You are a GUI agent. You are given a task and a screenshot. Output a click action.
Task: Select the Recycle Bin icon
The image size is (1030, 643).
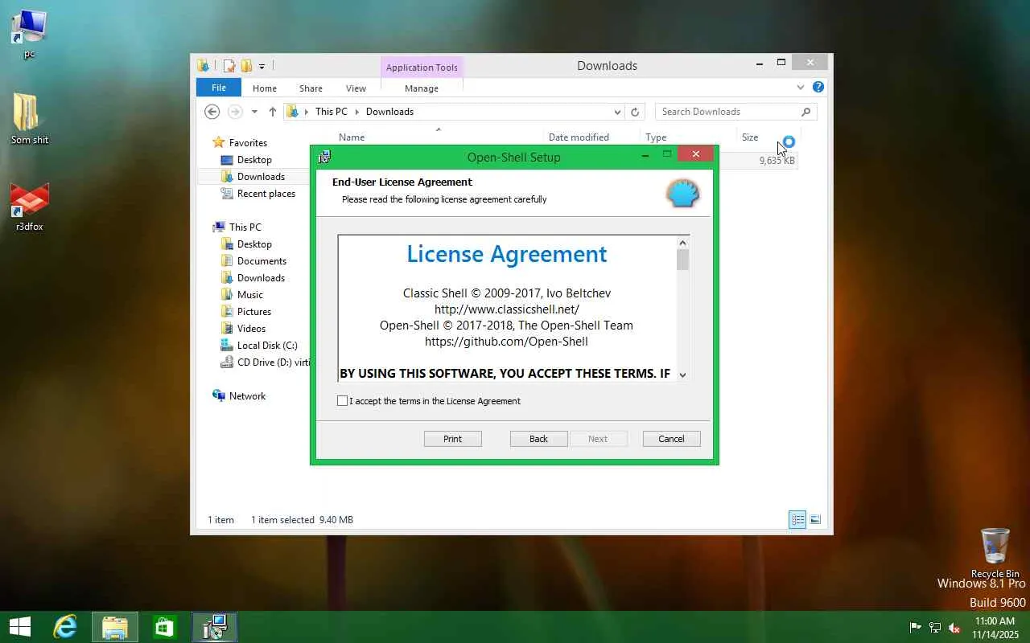(995, 552)
